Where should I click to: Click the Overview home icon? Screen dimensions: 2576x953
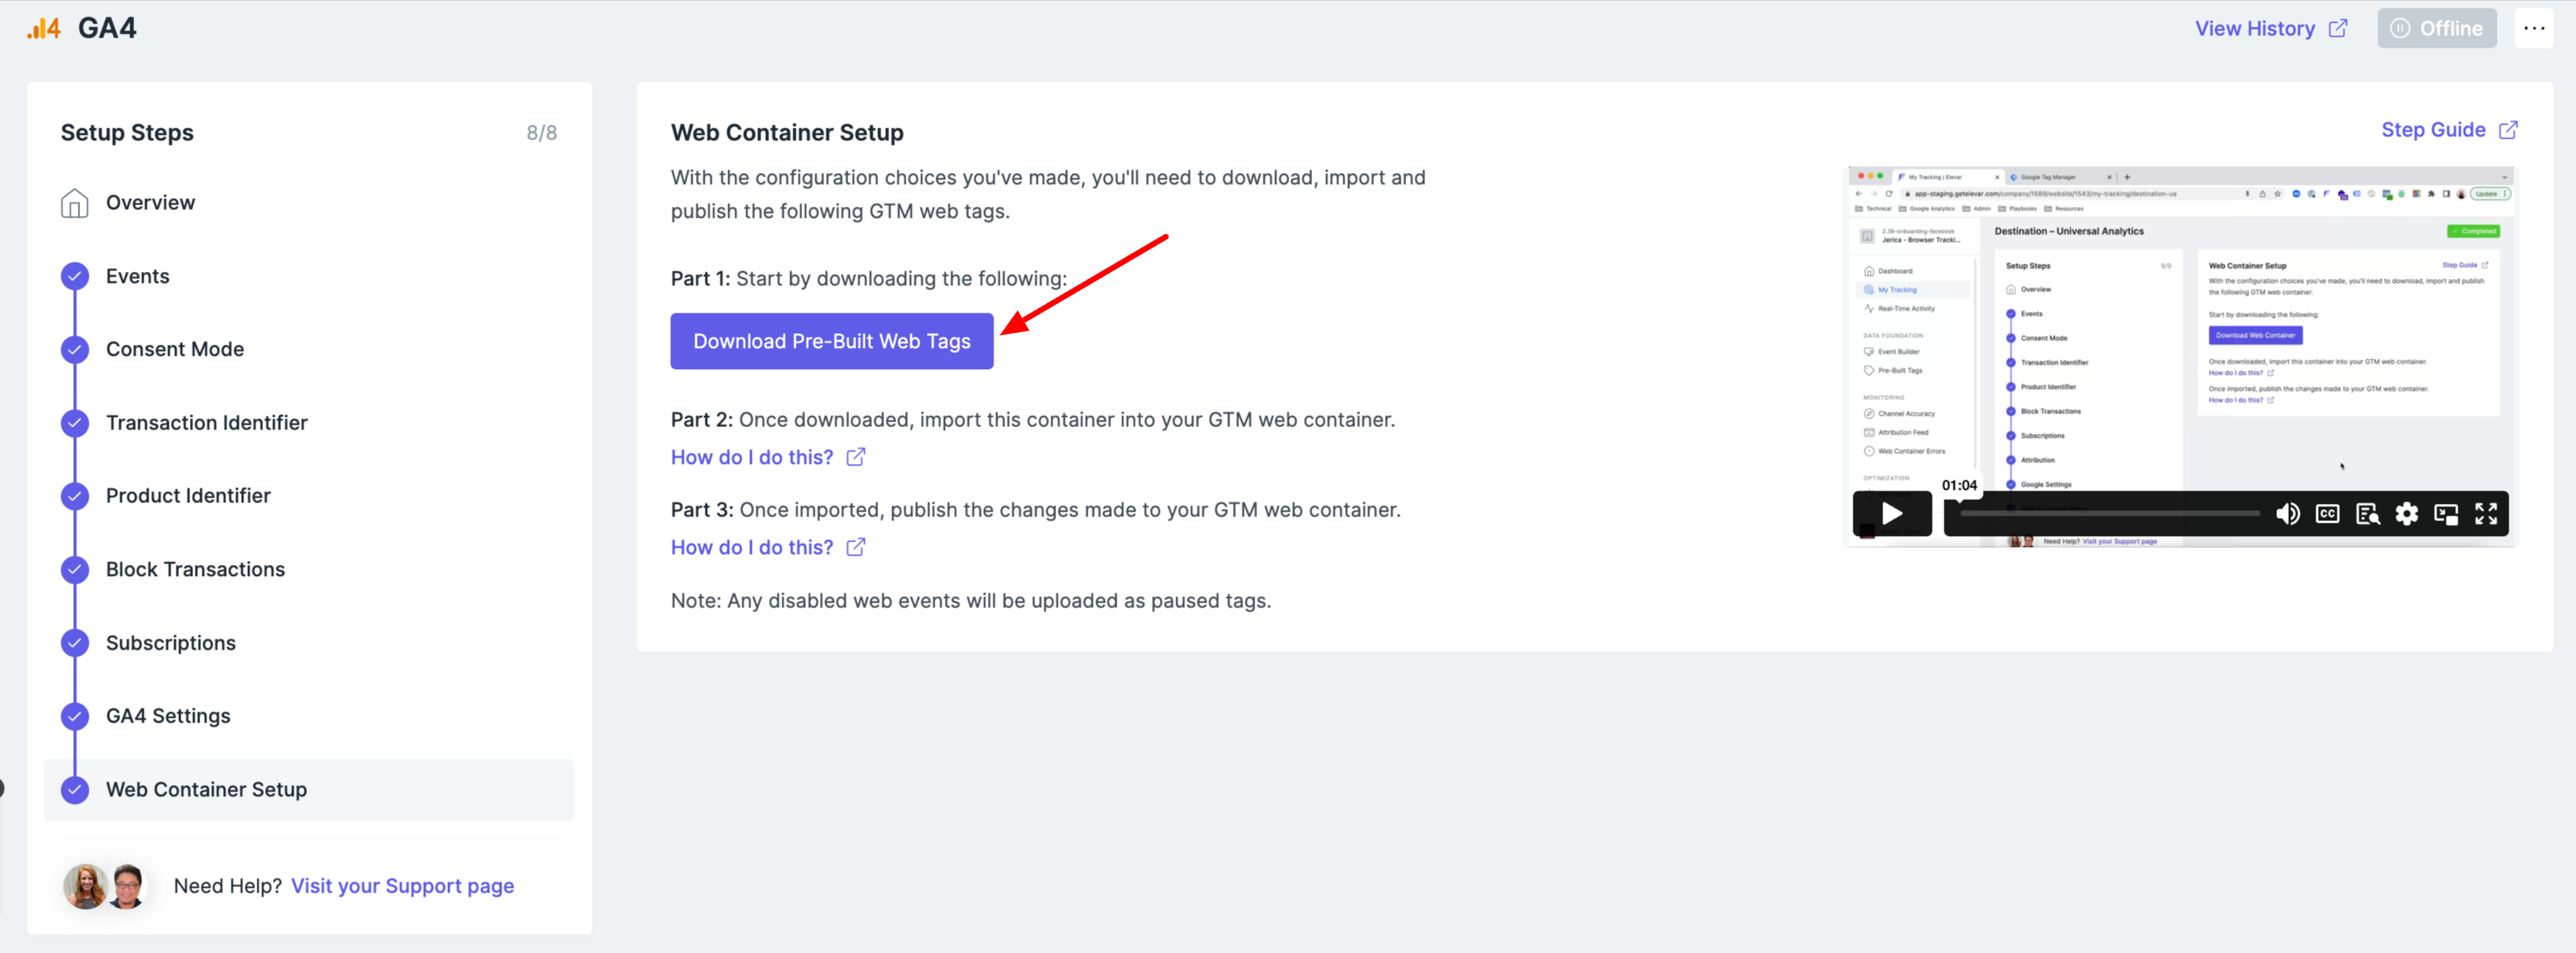pos(75,203)
